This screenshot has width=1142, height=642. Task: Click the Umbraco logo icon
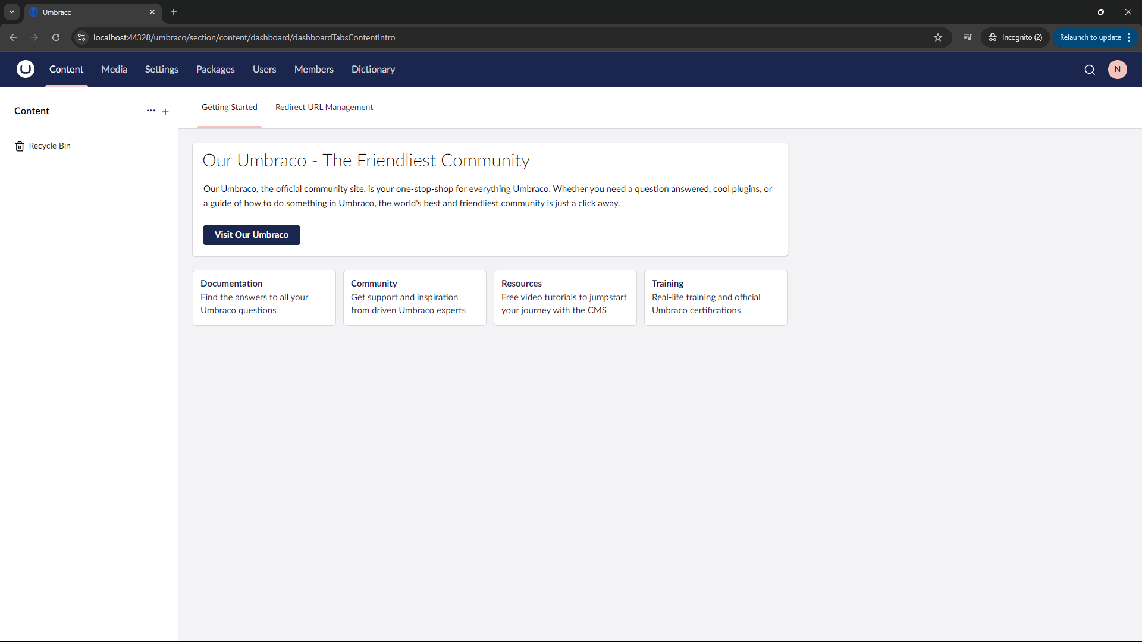(x=25, y=70)
